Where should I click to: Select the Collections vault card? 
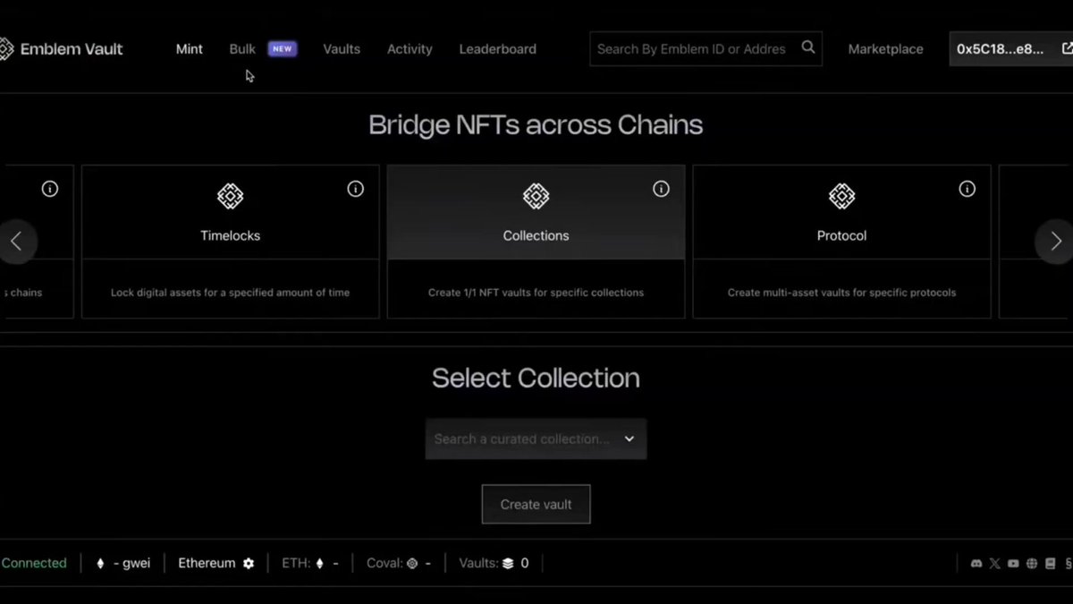(536, 242)
